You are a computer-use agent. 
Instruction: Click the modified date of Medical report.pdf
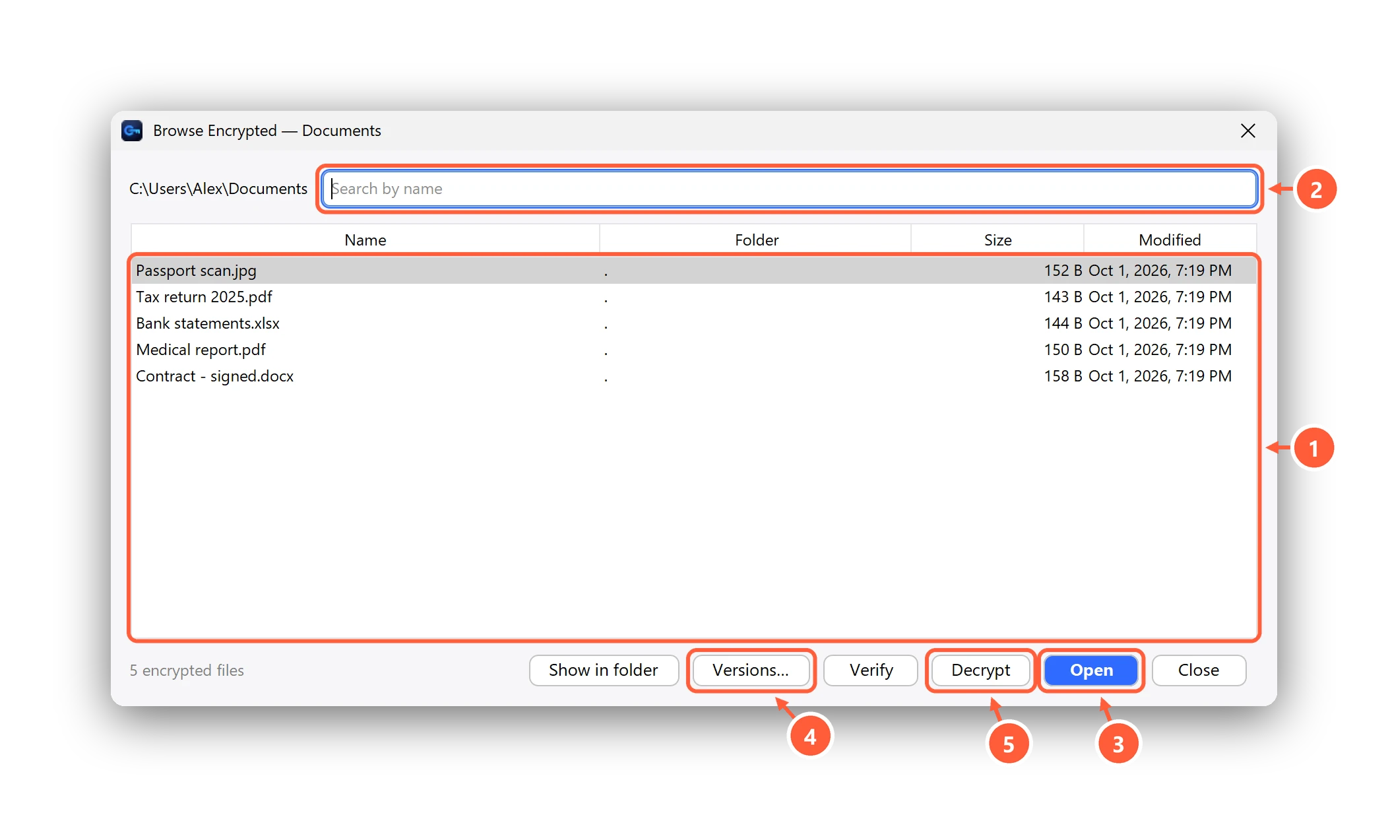tap(1160, 350)
